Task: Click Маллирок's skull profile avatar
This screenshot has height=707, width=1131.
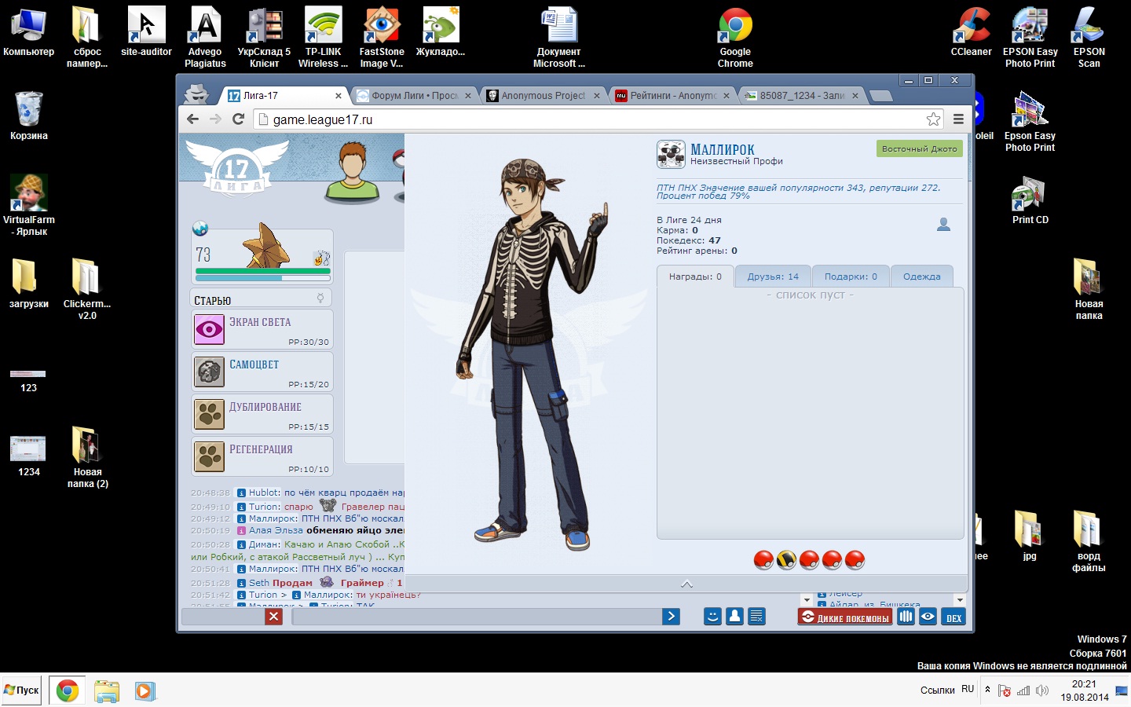Action: pos(672,155)
